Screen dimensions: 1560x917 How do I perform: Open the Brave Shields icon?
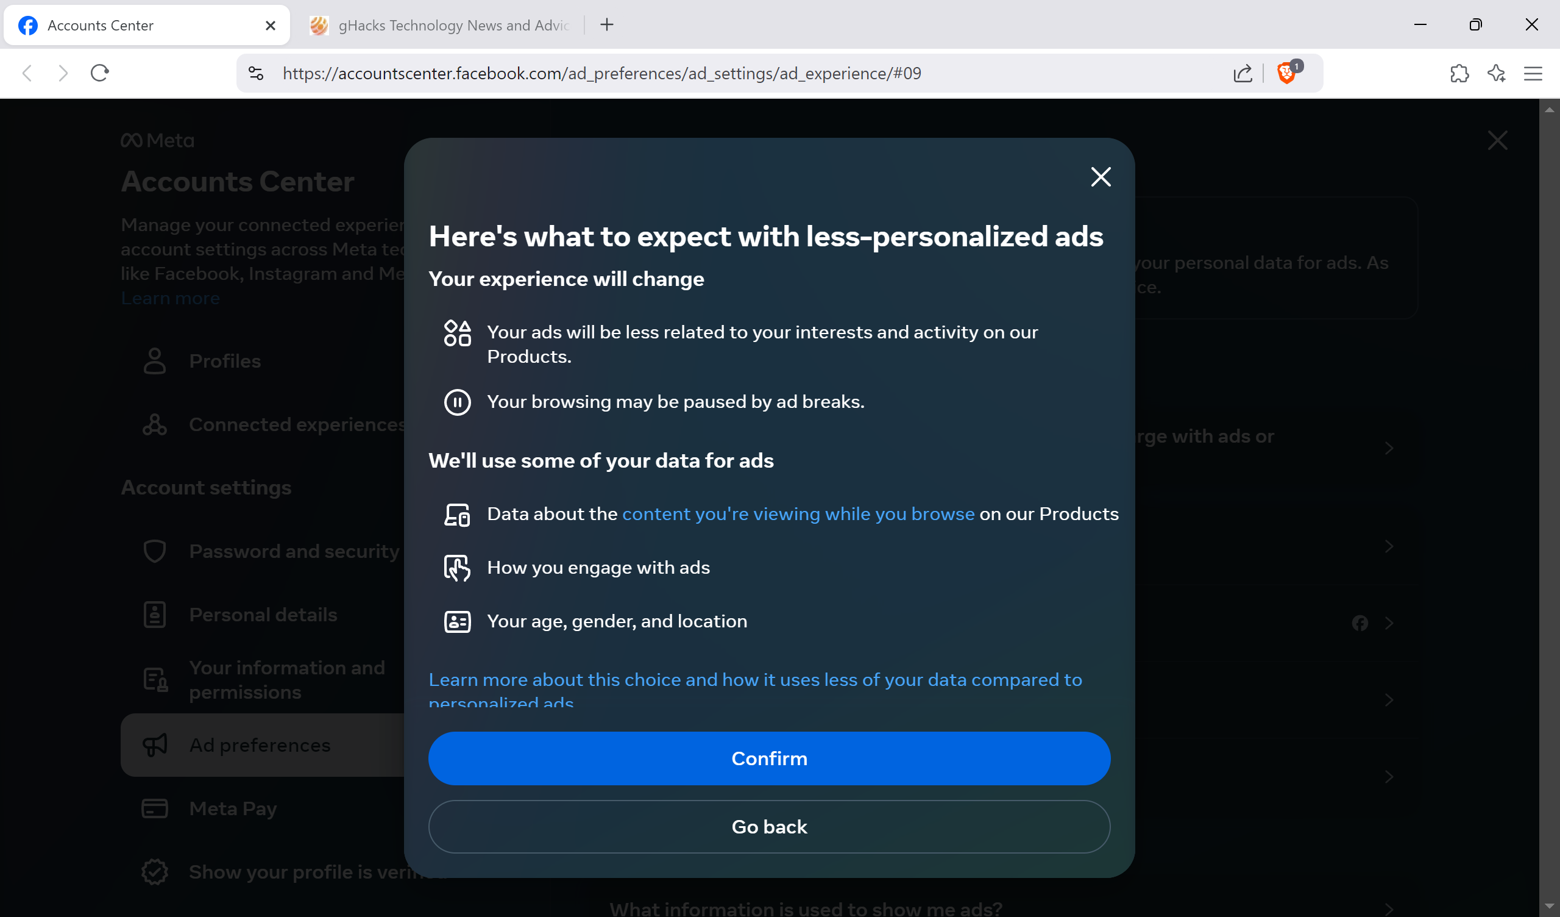click(x=1286, y=73)
